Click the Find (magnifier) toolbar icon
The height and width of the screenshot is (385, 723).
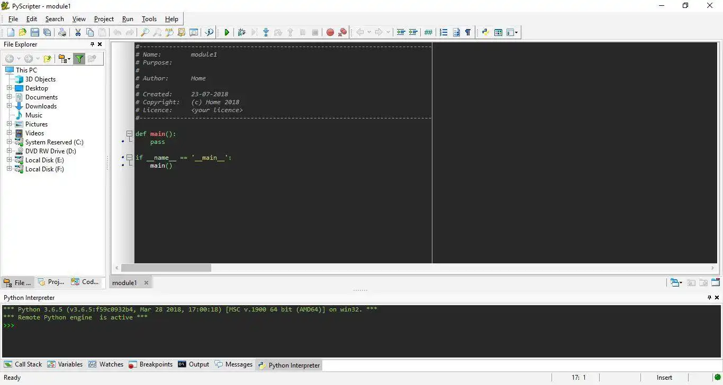[144, 32]
